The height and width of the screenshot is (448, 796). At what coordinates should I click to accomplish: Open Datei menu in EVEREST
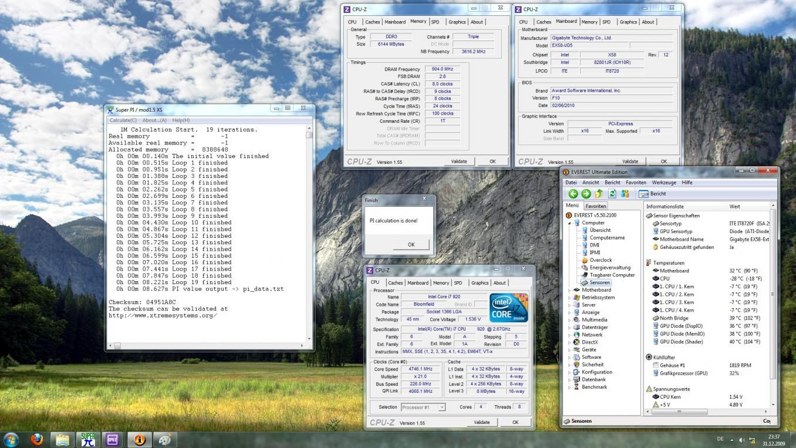tap(572, 183)
